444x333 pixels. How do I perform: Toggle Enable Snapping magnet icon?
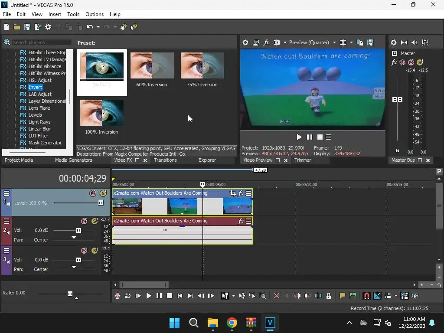(x=366, y=296)
